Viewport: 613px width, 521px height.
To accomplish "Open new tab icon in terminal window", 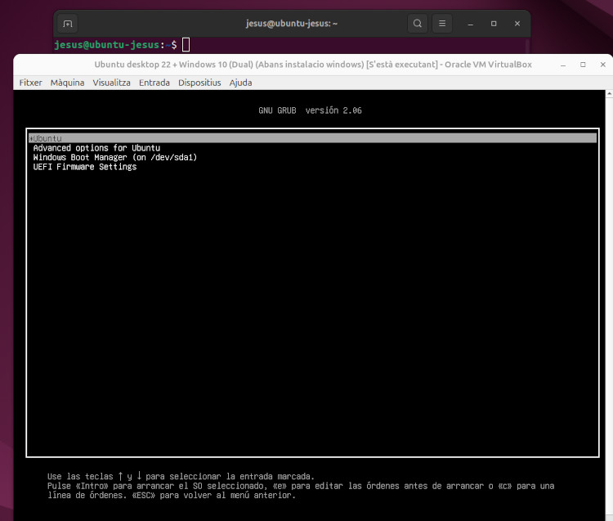I will 68,24.
